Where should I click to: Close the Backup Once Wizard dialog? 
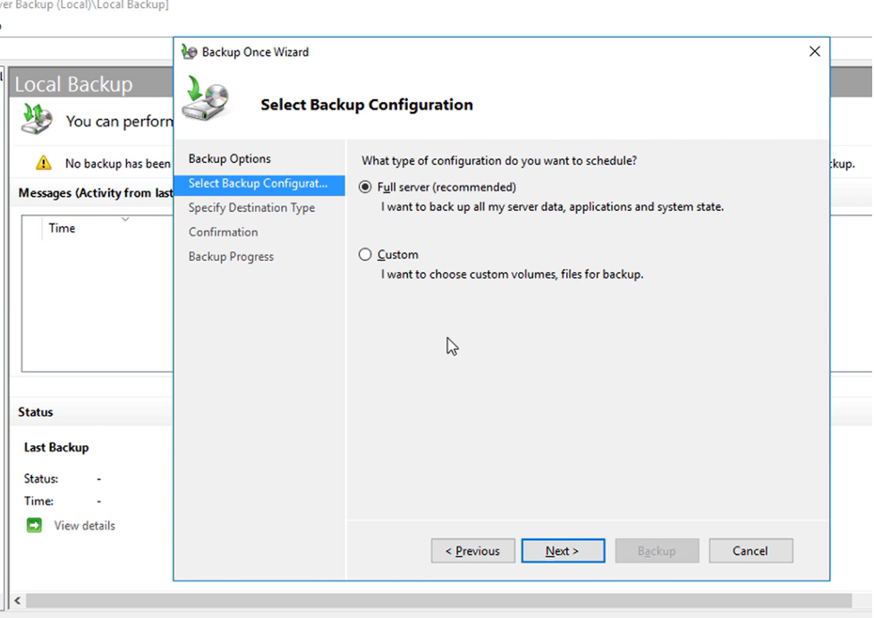click(814, 52)
